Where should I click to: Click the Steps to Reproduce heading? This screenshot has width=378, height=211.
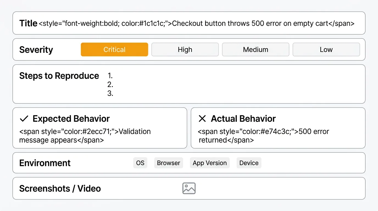pos(59,76)
